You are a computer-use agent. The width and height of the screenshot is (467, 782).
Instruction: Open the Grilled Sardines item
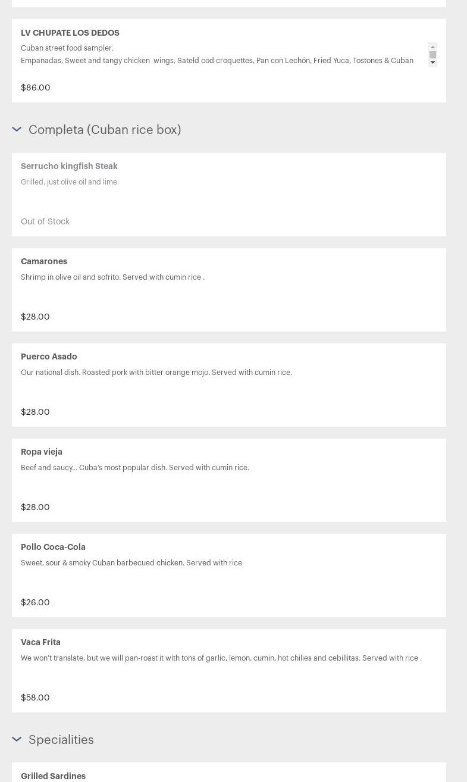tap(53, 776)
